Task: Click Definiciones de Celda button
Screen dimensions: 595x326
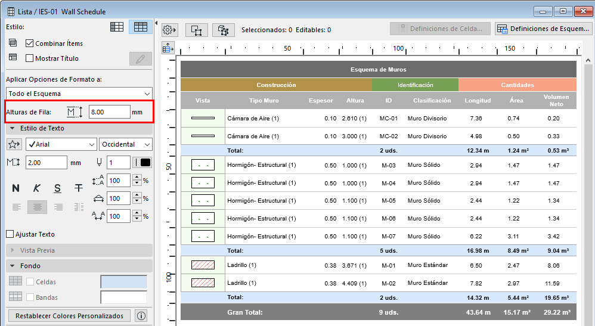Action: (440, 29)
